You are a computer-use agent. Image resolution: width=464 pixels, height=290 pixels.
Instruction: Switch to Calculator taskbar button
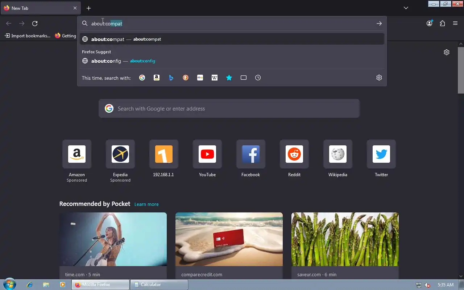tap(159, 285)
